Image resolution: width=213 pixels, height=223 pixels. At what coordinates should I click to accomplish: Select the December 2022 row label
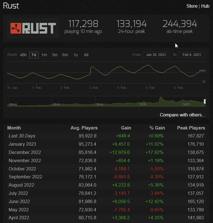(25, 153)
